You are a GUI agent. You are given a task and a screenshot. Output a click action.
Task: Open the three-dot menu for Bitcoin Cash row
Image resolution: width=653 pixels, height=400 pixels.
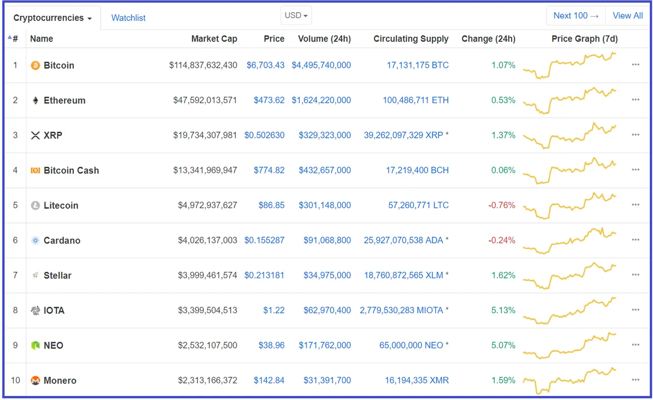(x=636, y=169)
